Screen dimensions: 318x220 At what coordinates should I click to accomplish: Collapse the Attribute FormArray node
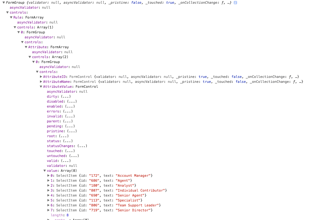[x=26, y=47]
